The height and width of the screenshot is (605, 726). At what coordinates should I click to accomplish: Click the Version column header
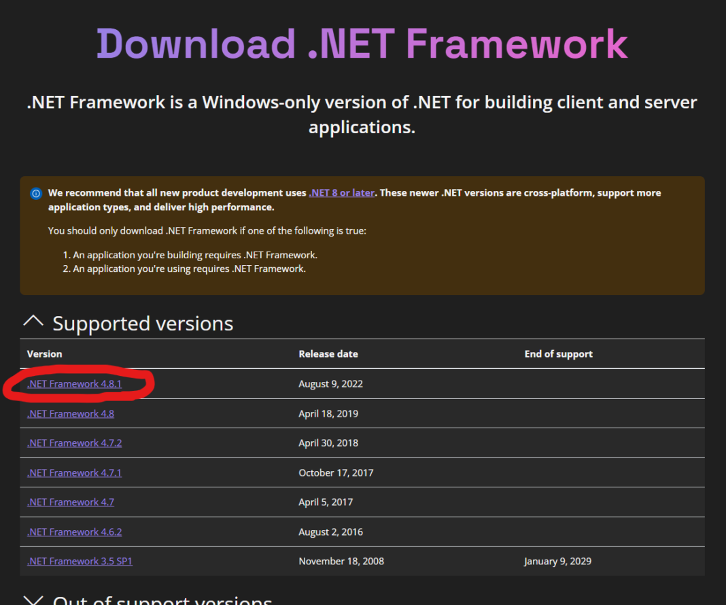[44, 353]
